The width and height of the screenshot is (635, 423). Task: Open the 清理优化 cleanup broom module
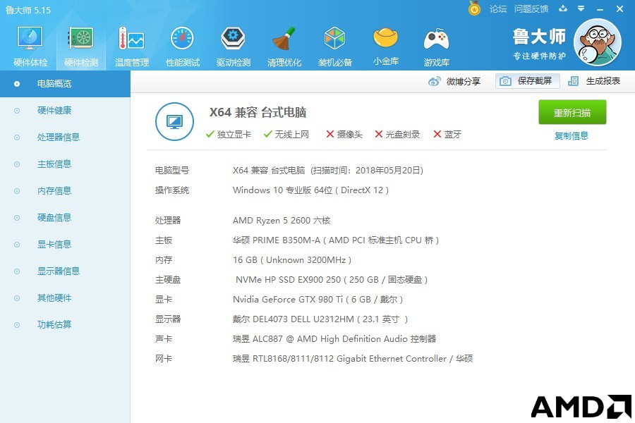284,46
